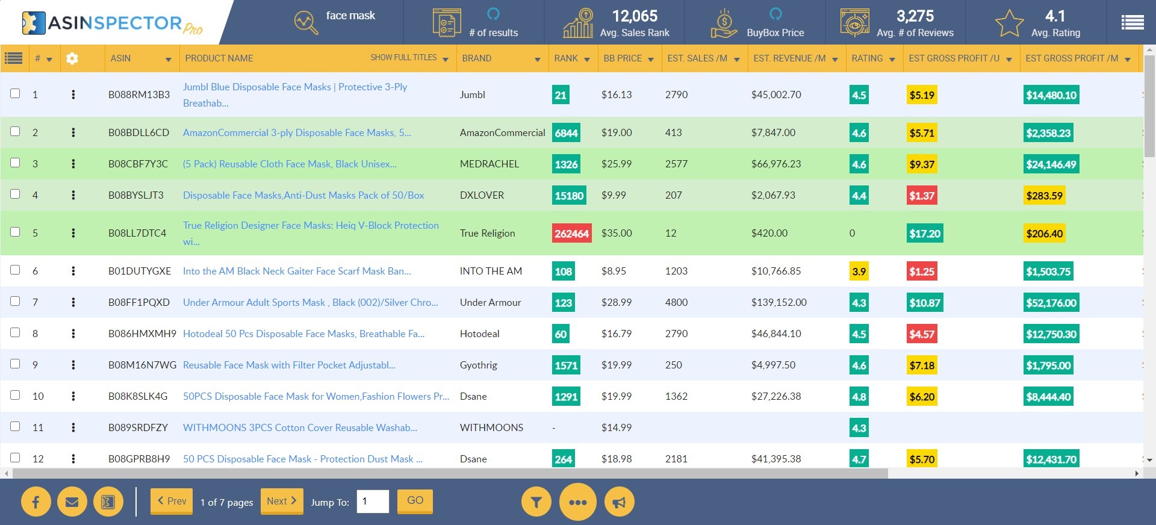Open the ASIN column dropdown arrow

tap(169, 60)
